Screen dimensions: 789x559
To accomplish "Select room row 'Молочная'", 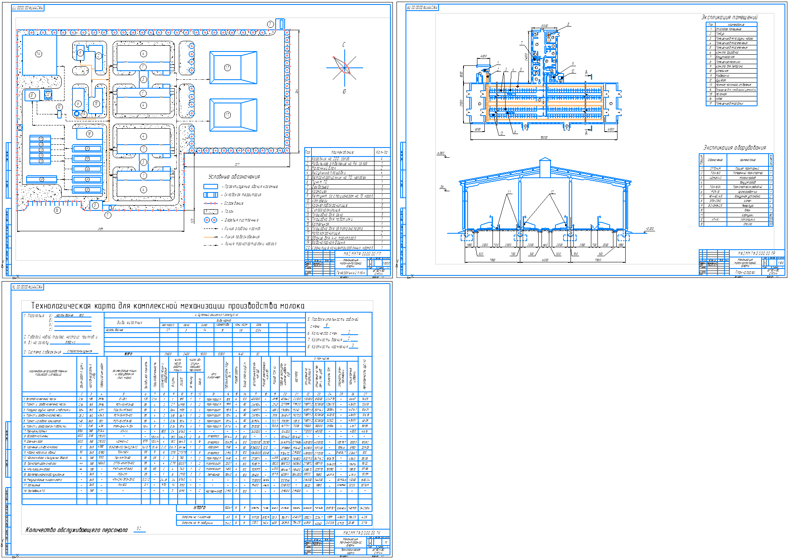I will [731, 94].
